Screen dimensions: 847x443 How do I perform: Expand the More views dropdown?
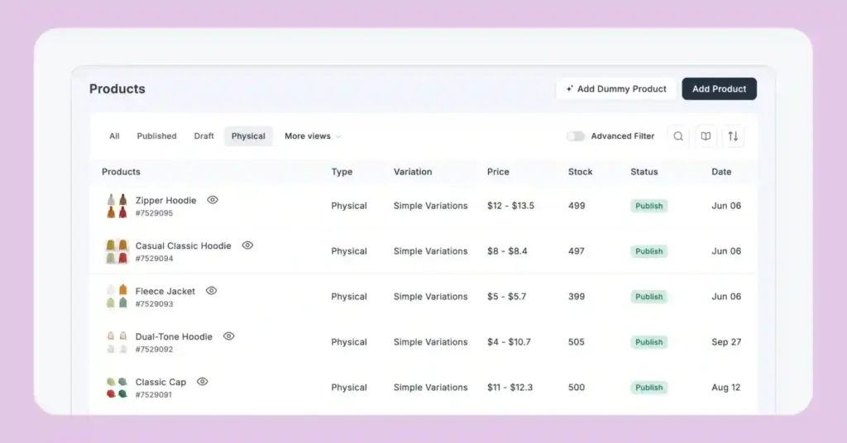(x=312, y=136)
